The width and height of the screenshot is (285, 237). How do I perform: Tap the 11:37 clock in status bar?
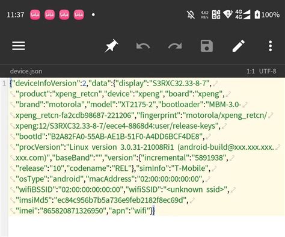pyautogui.click(x=16, y=14)
